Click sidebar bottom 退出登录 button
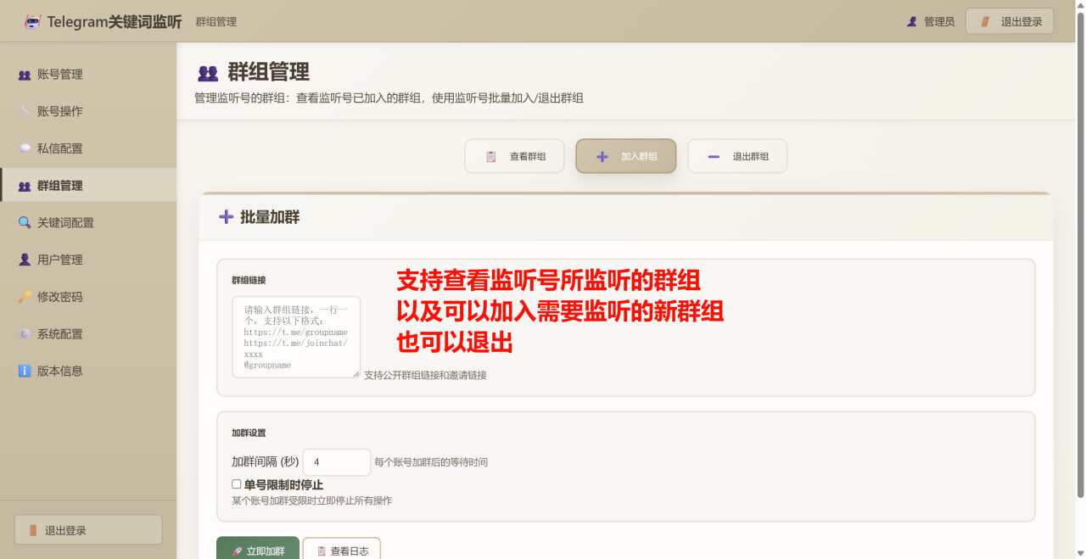Image resolution: width=1086 pixels, height=559 pixels. click(x=88, y=530)
